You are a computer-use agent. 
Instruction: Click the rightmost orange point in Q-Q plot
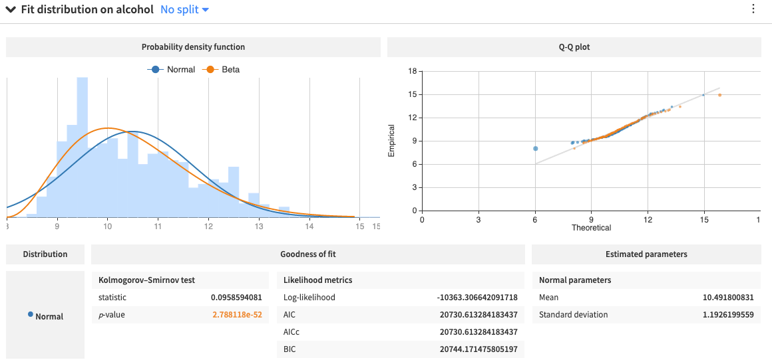pyautogui.click(x=719, y=95)
